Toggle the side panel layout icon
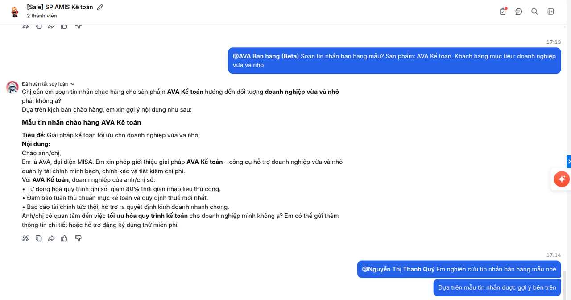This screenshot has width=571, height=300. [550, 12]
